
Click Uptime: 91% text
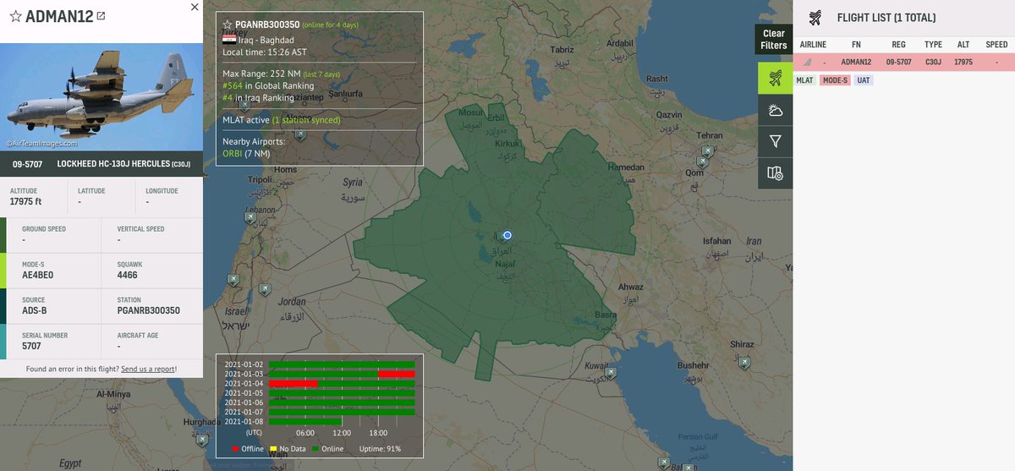coord(380,448)
